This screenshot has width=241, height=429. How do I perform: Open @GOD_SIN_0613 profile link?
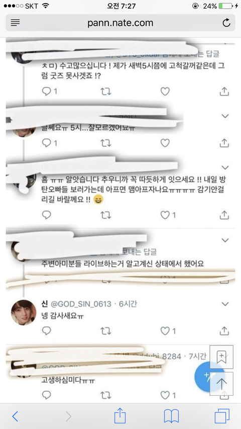[81, 304]
